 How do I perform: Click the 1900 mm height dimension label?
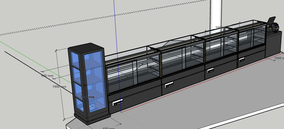59,87
